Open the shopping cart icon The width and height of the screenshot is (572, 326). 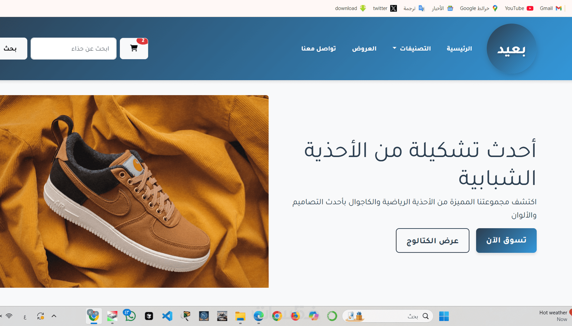click(134, 48)
